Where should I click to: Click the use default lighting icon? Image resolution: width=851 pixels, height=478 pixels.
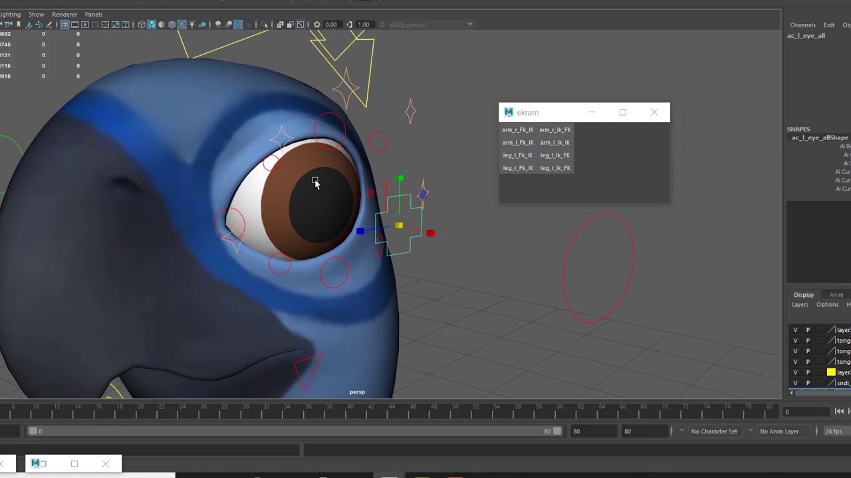point(192,24)
